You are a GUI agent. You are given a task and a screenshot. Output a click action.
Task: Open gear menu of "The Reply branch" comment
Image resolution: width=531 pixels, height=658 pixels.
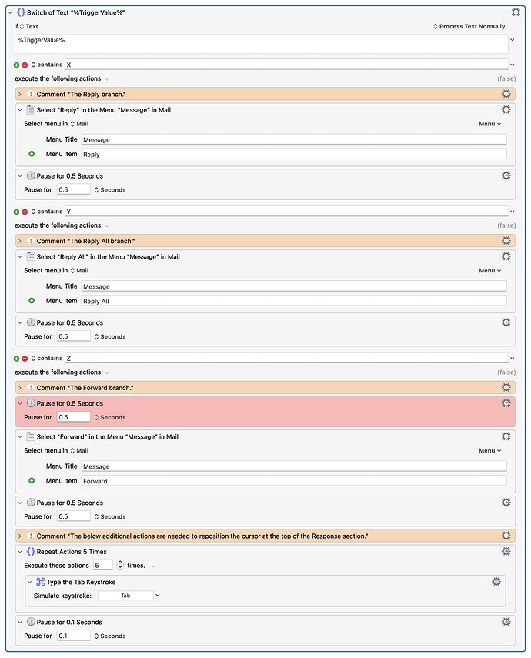coord(506,94)
